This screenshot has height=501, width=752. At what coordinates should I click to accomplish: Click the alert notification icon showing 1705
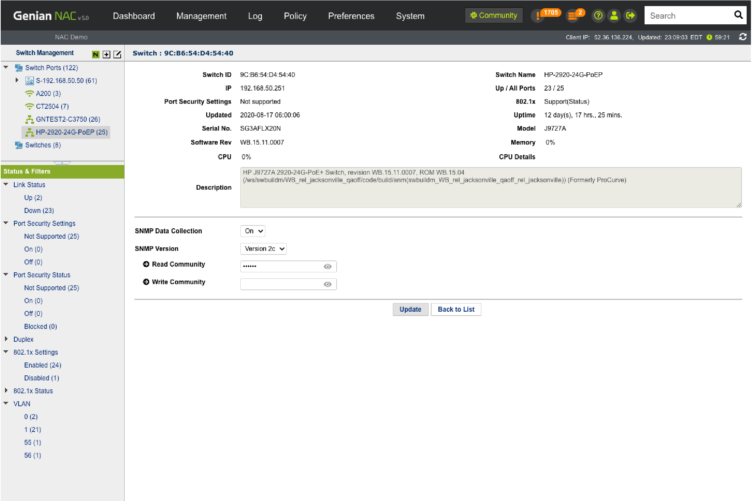[x=538, y=16]
